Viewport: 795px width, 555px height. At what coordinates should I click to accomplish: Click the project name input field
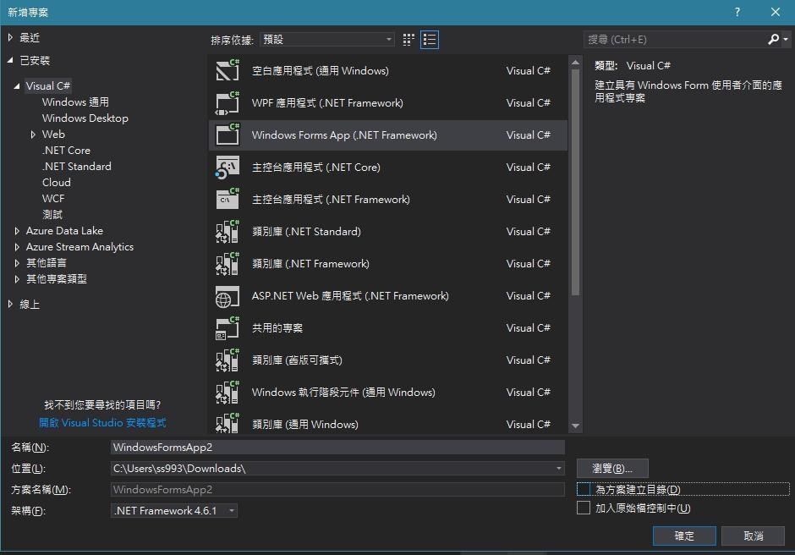click(x=337, y=448)
